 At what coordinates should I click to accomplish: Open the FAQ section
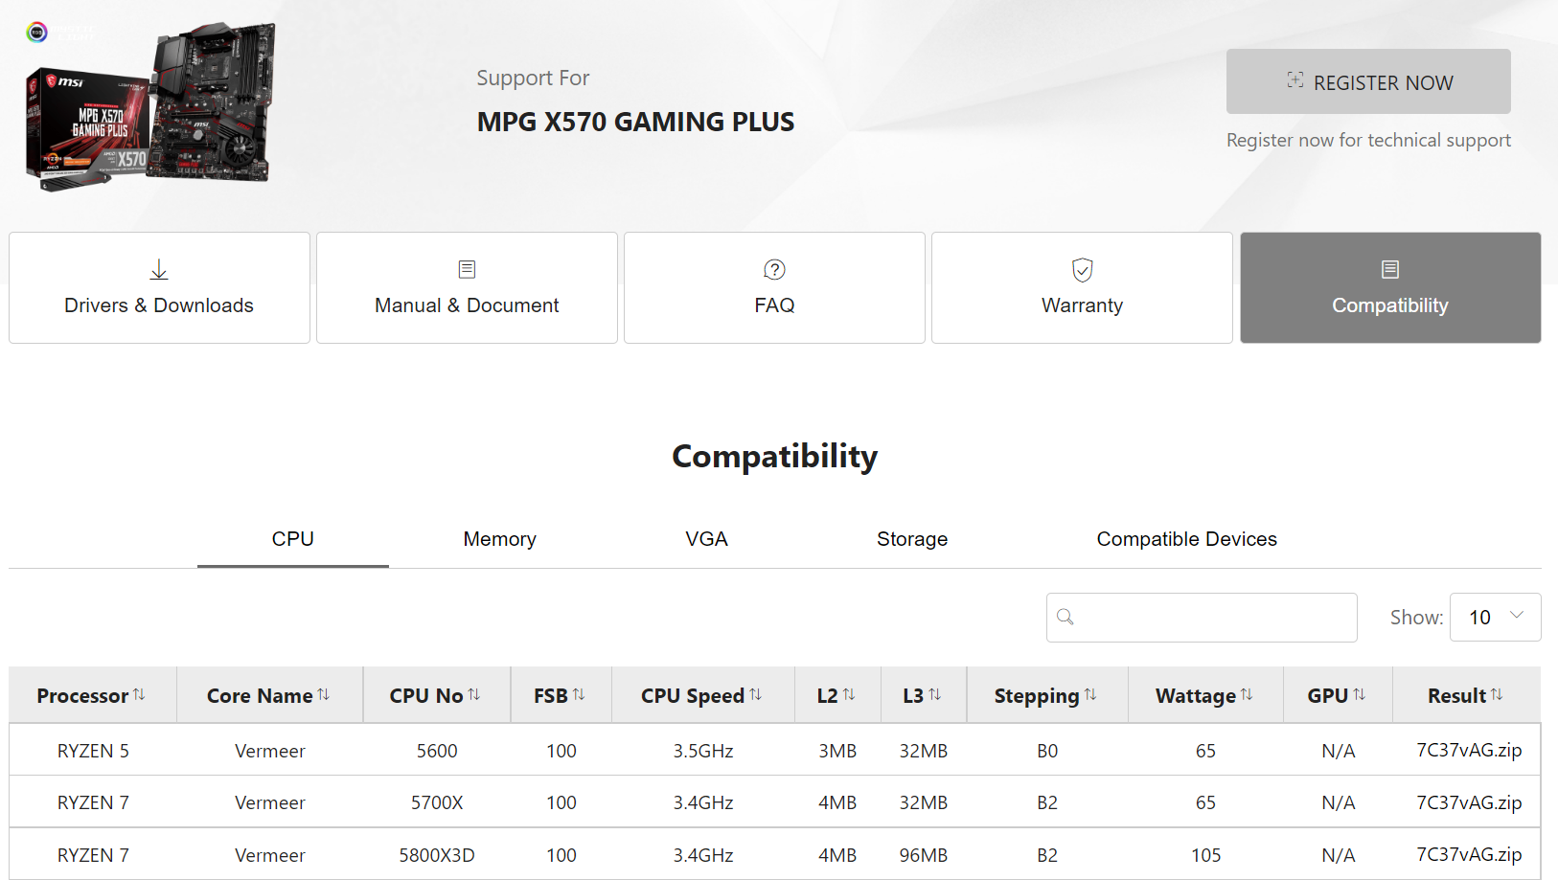pos(774,287)
